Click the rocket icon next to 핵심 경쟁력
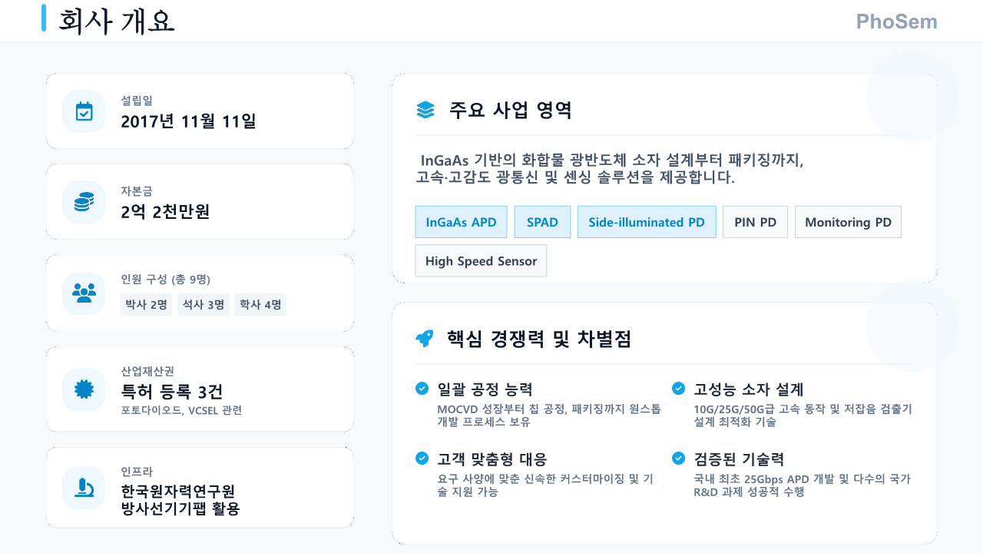Image resolution: width=983 pixels, height=553 pixels. pos(425,339)
